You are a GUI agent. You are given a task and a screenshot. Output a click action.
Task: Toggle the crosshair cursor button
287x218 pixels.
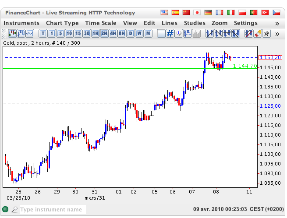tap(161, 33)
